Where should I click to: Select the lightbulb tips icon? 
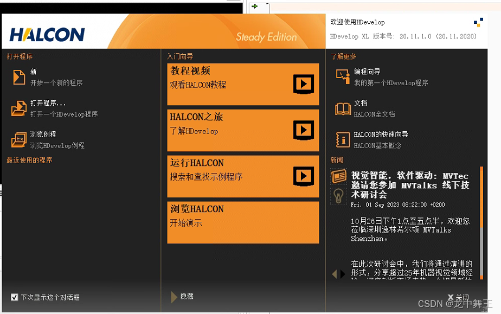click(338, 196)
